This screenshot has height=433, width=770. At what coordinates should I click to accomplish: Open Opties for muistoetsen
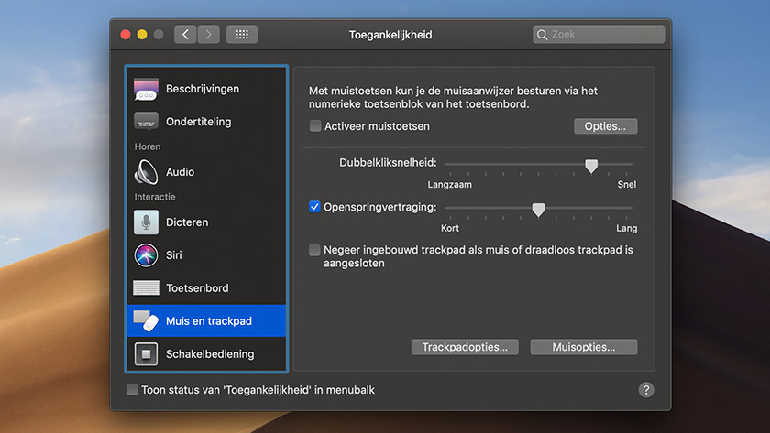606,126
